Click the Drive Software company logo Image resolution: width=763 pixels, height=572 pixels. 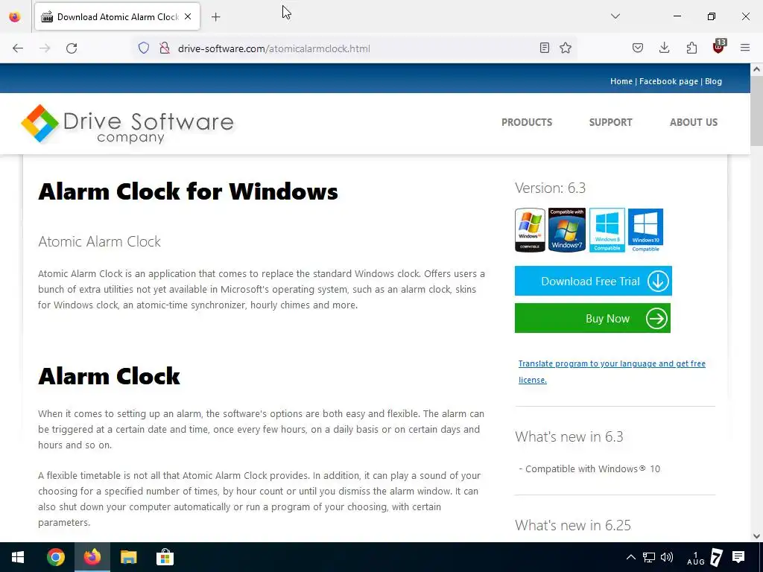[127, 124]
